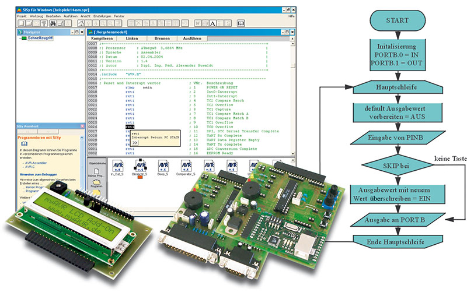Click the envelope icon in the main toolbar
Viewport: 467px width, 292px height.
(x=36, y=23)
